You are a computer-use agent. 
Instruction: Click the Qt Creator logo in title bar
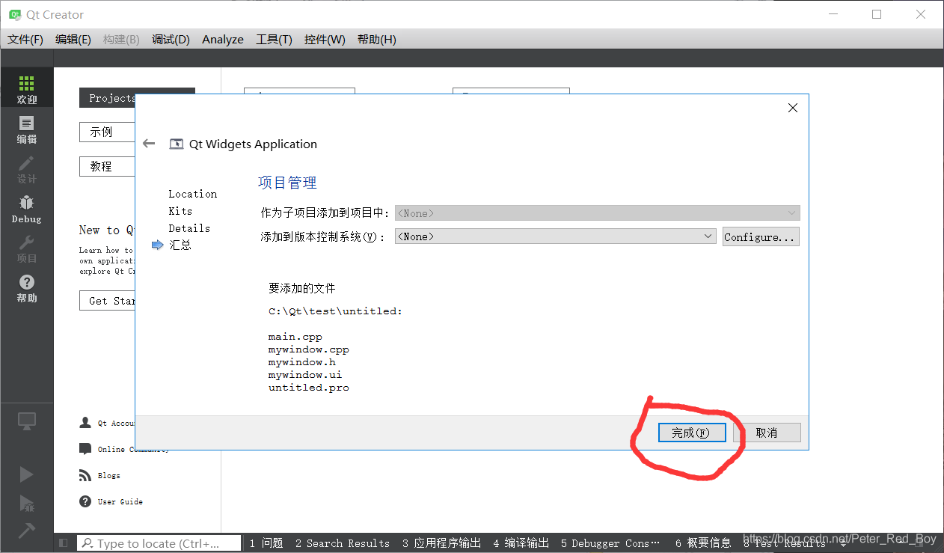tap(14, 14)
